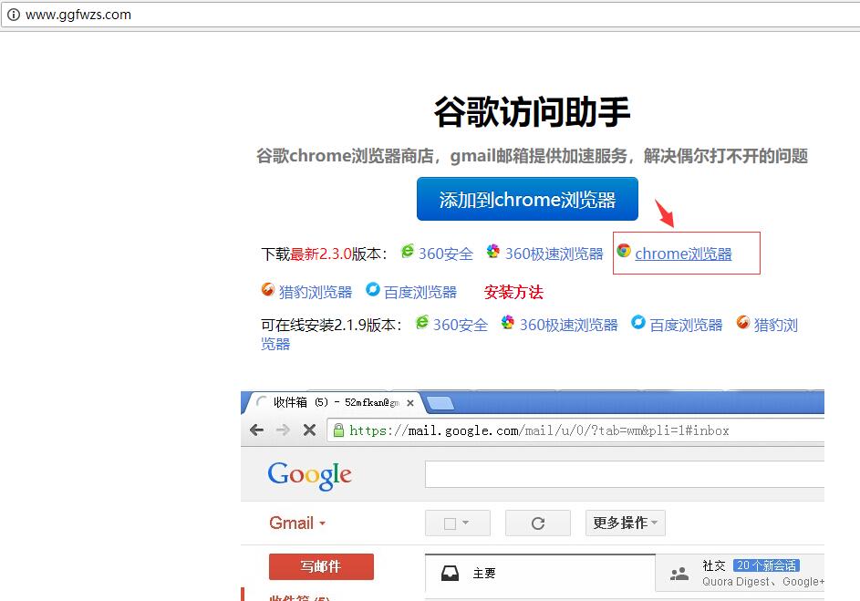This screenshot has width=860, height=601.
Task: Click 百度浏览器 icon in 2.1.9 install row
Action: [637, 322]
